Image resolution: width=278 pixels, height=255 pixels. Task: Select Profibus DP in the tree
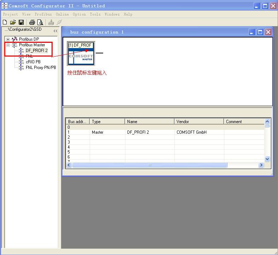[x=29, y=39]
